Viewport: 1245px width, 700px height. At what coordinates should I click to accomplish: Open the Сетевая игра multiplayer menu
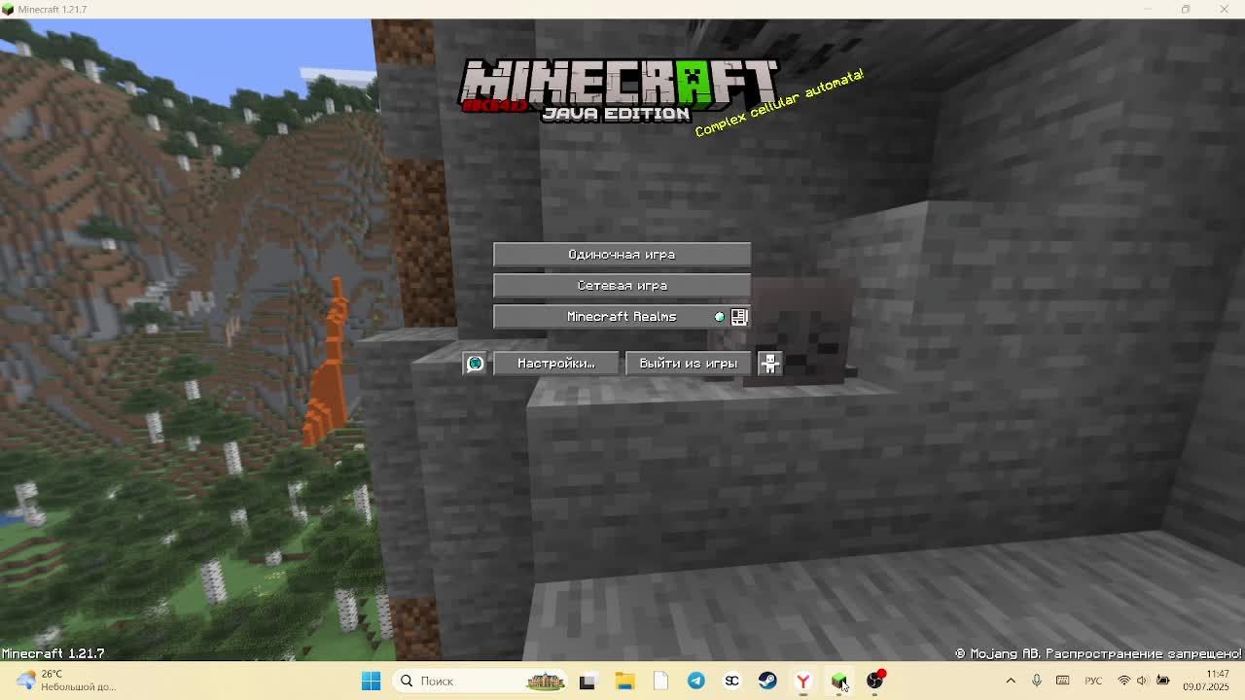coord(622,286)
